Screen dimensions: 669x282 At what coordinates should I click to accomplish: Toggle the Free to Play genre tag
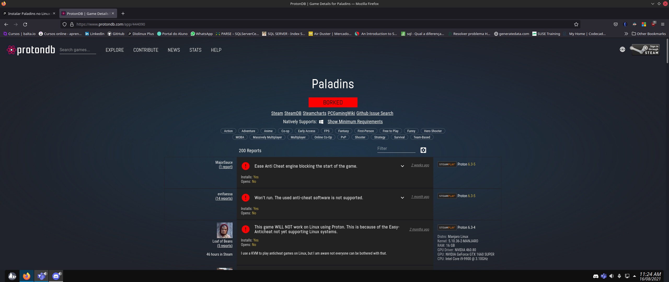click(x=390, y=131)
